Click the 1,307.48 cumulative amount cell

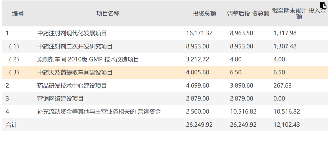click(x=285, y=46)
